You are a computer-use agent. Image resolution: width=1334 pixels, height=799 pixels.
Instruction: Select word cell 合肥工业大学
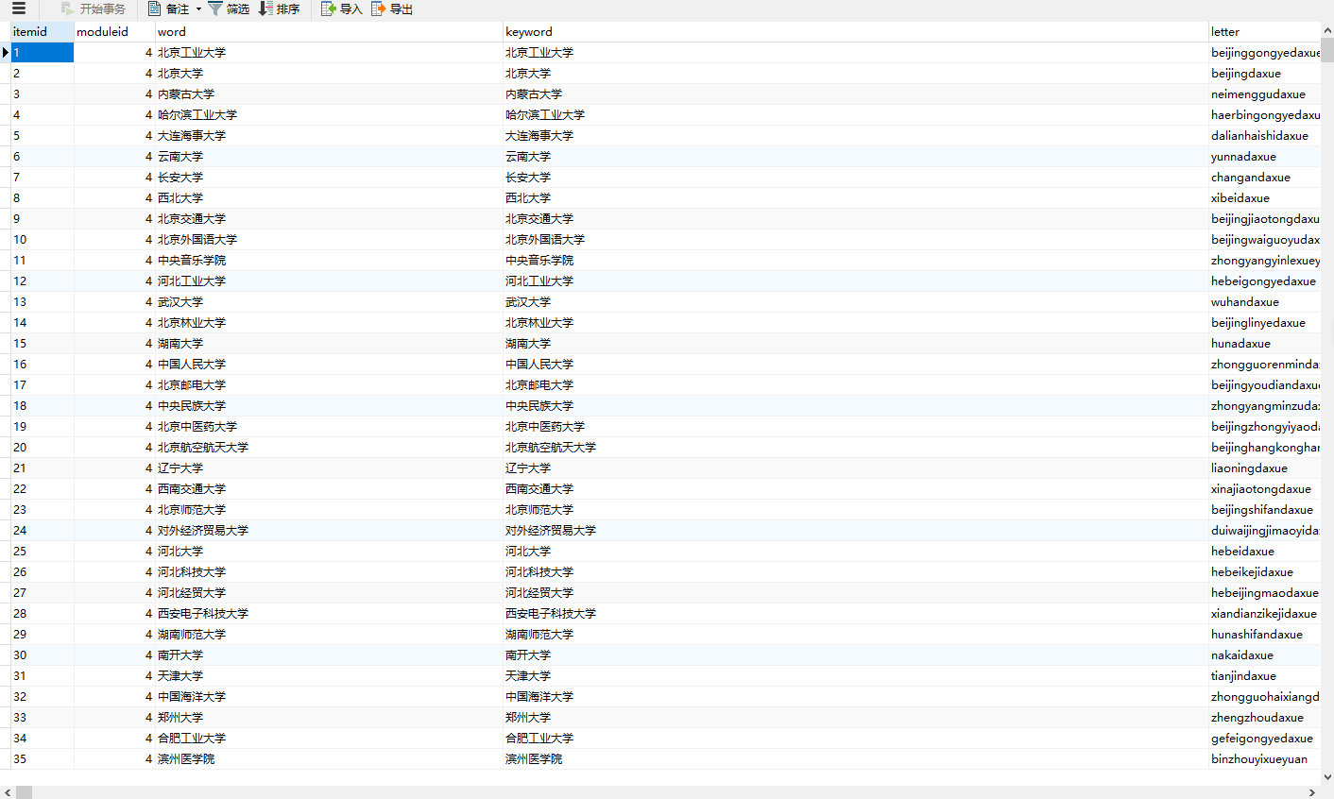(329, 738)
